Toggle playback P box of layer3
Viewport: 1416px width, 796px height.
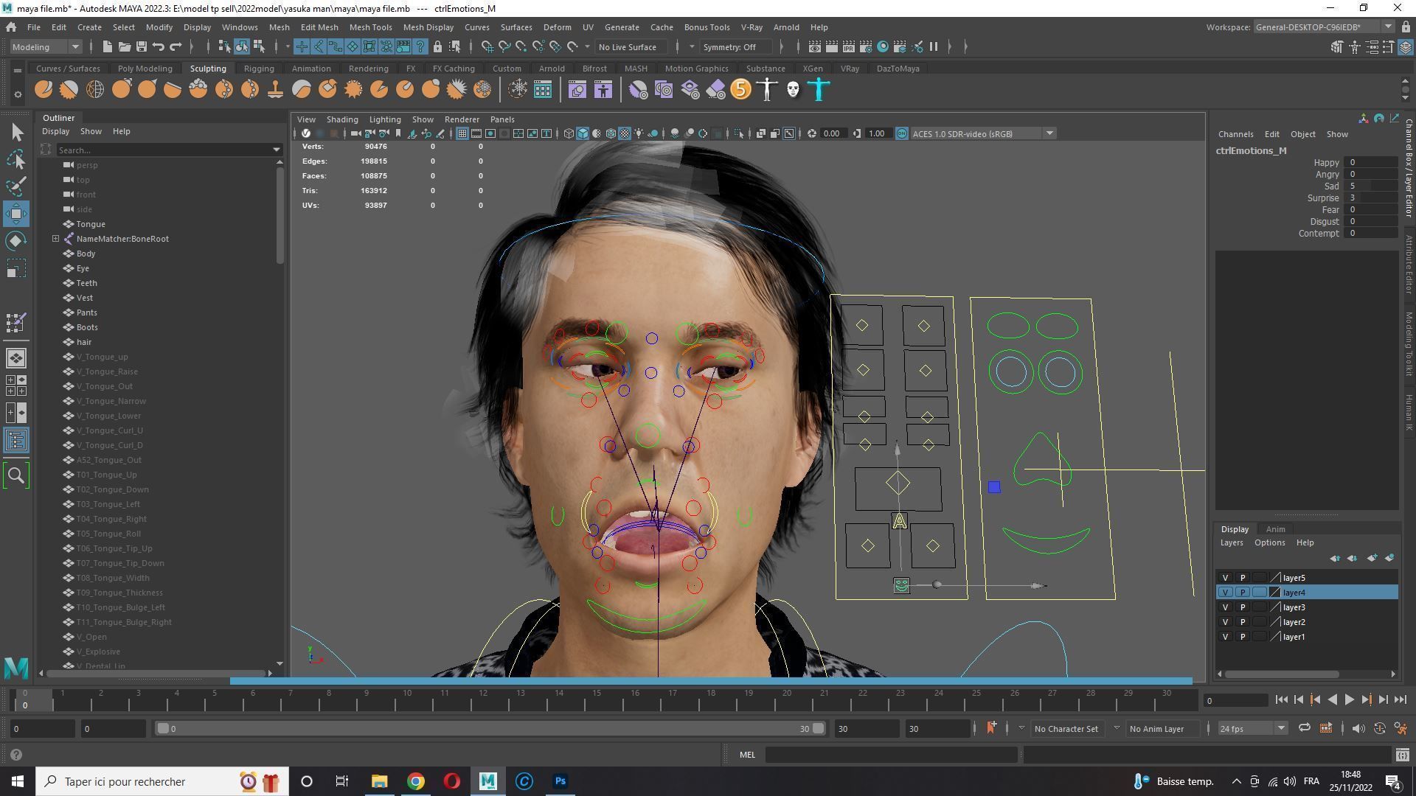pyautogui.click(x=1243, y=607)
